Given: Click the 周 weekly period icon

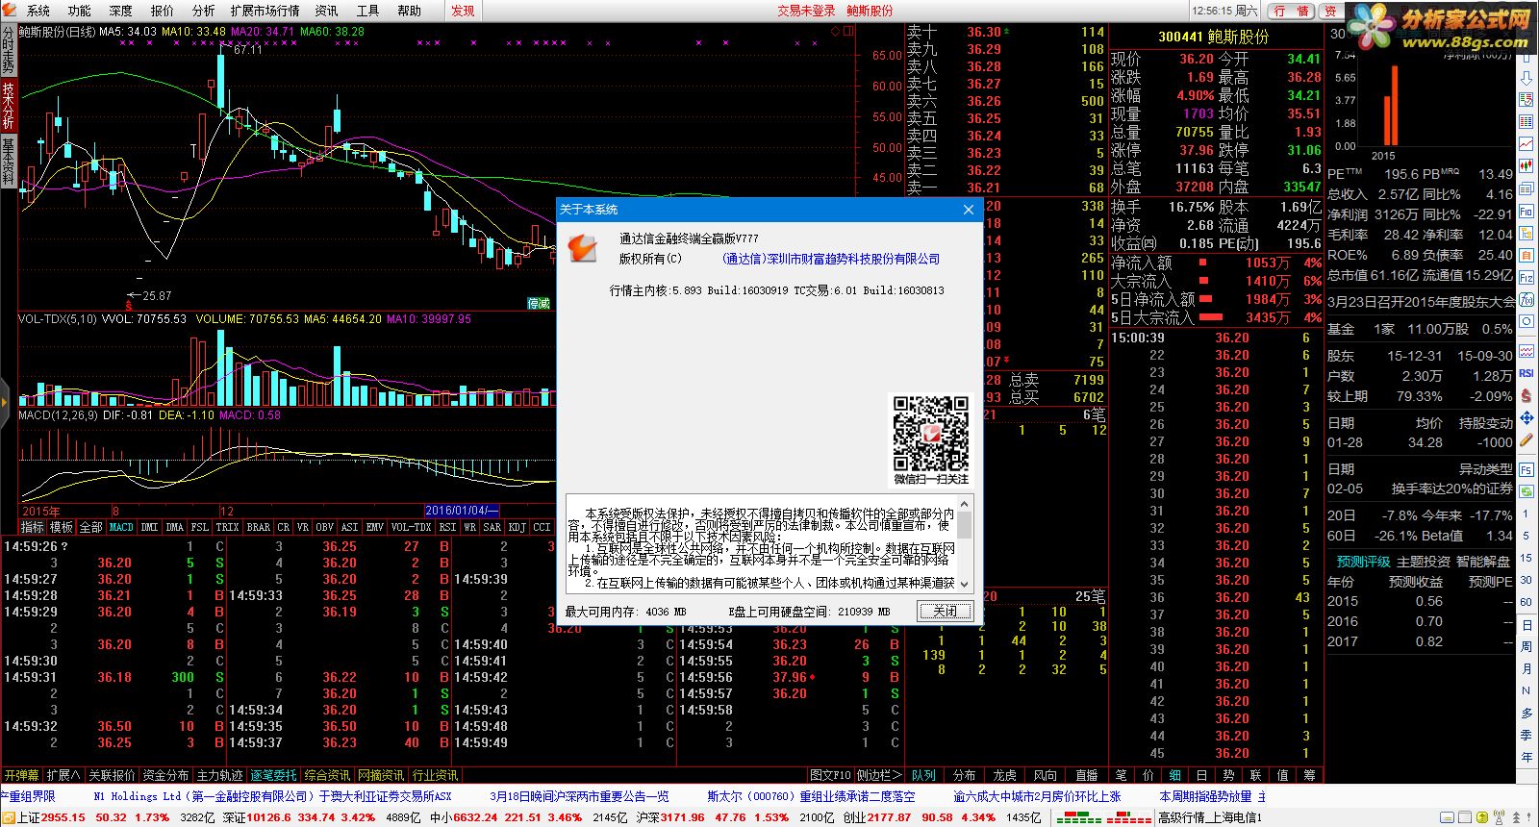Looking at the screenshot, I should 1526,646.
